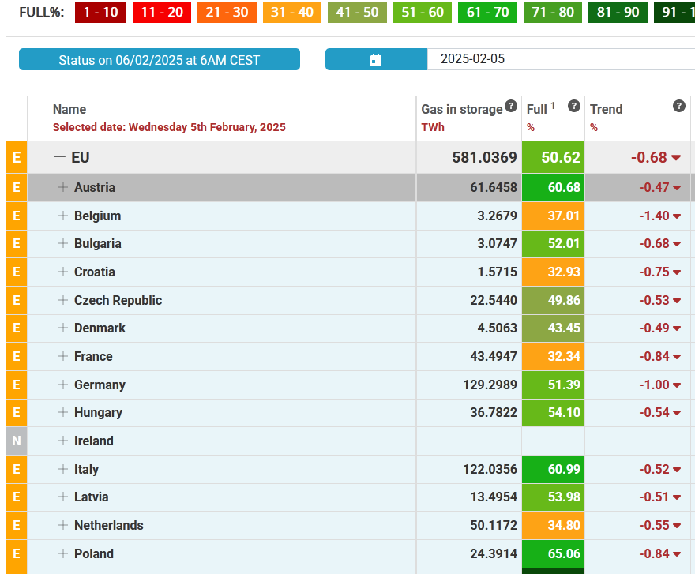Click the orange E badge for Austria
This screenshot has height=574, width=695.
coord(16,188)
